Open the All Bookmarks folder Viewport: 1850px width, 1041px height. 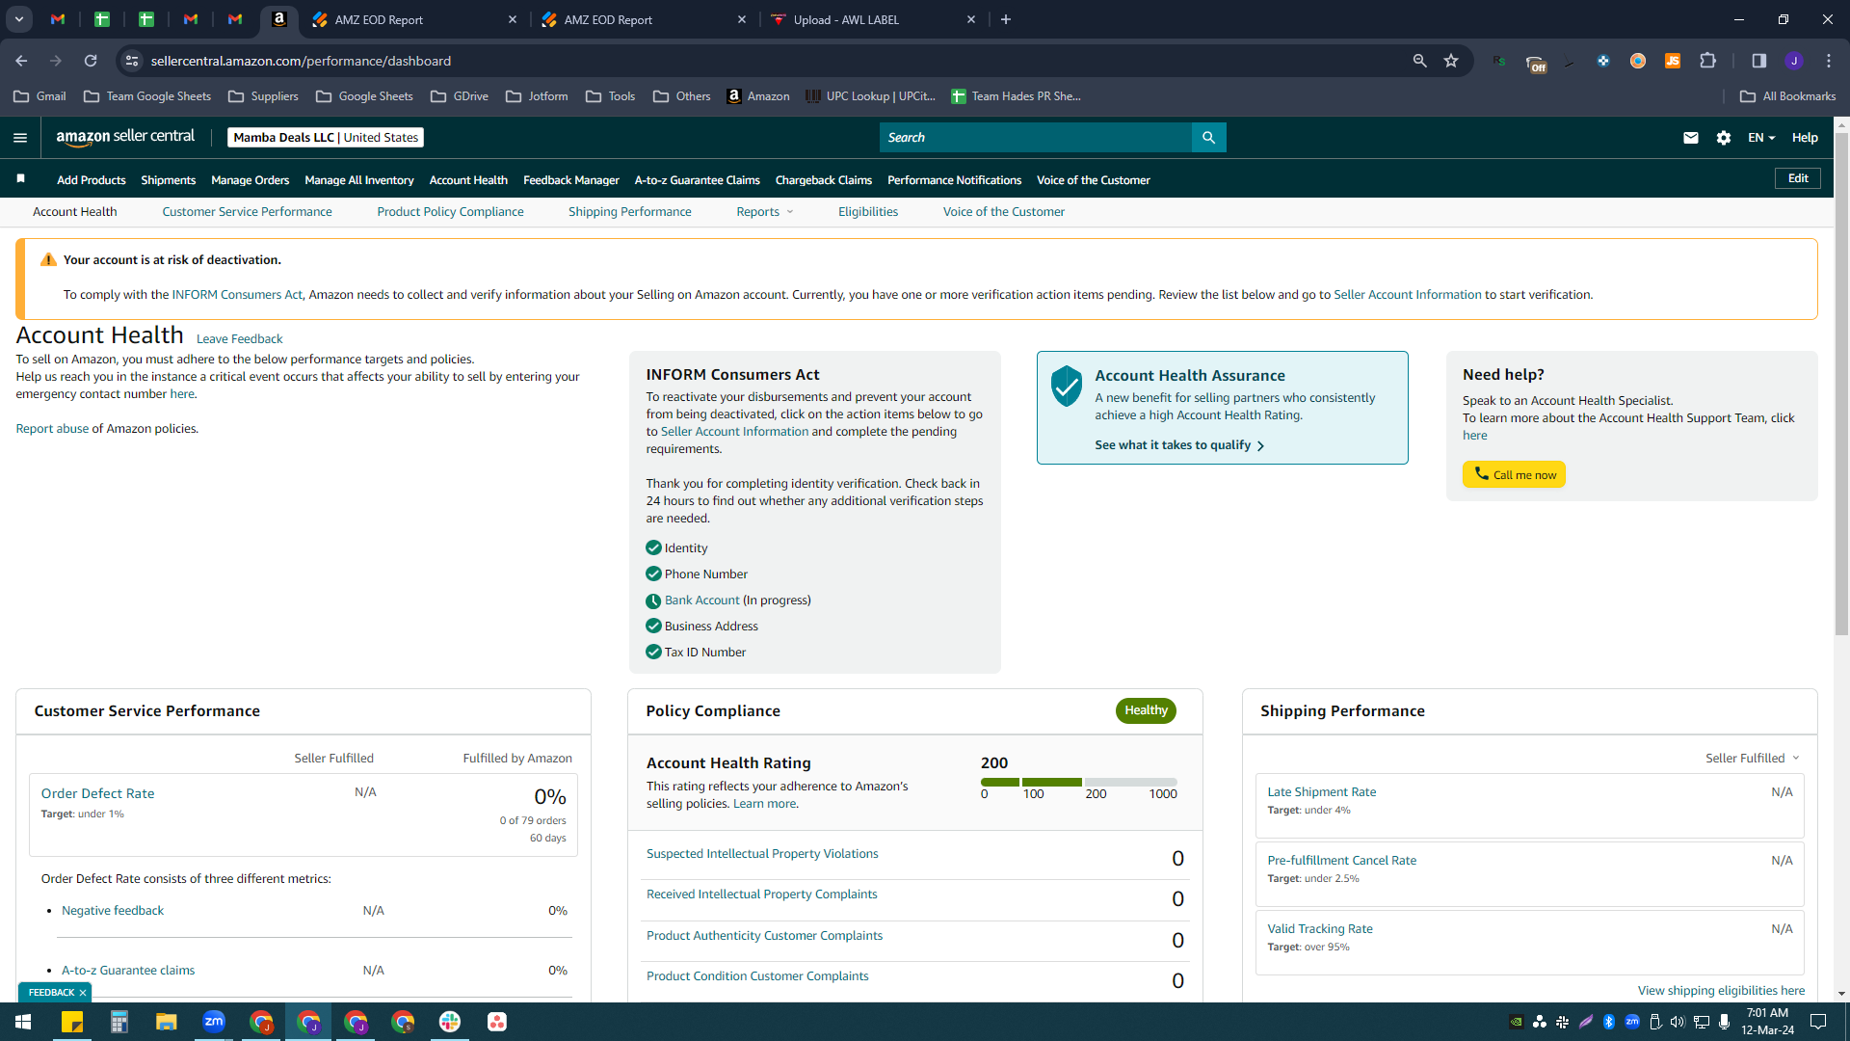[1787, 96]
